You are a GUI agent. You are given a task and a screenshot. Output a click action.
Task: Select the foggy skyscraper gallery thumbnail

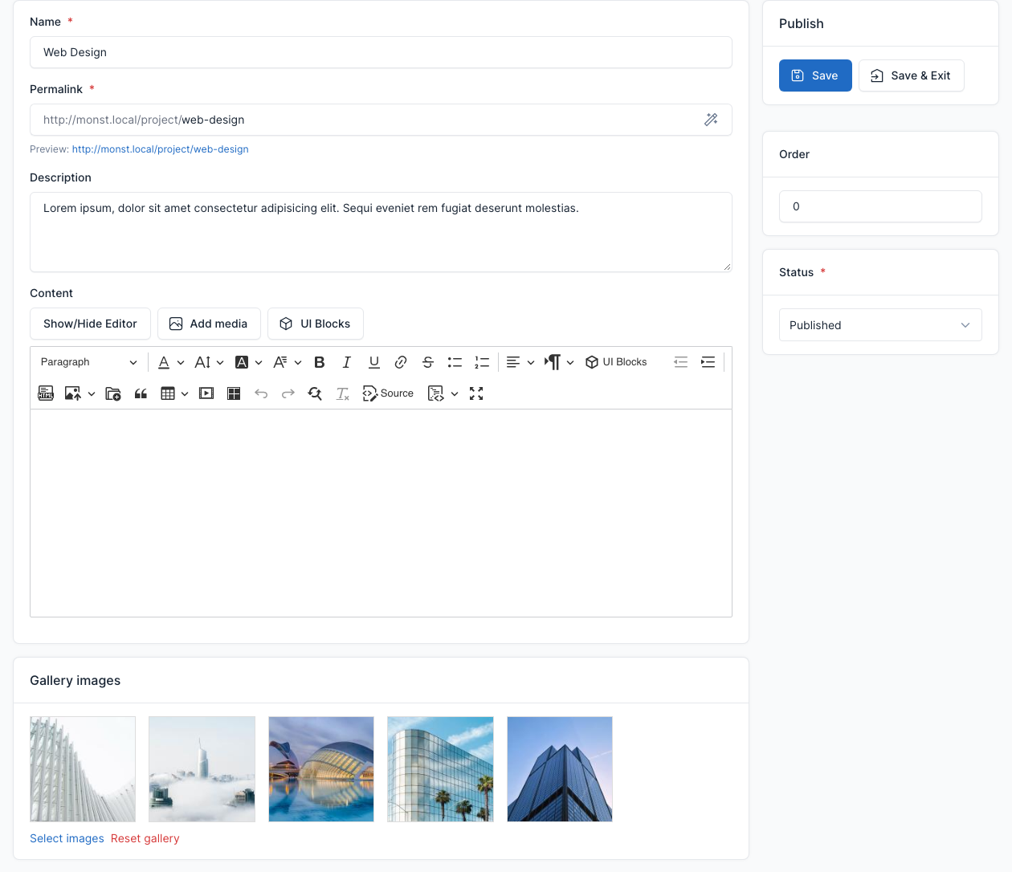202,769
